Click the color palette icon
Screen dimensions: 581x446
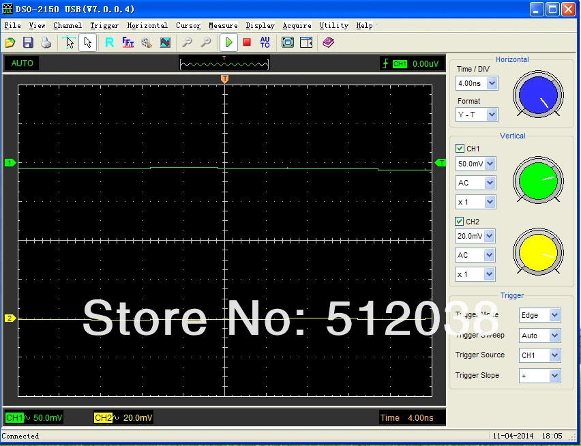point(147,42)
